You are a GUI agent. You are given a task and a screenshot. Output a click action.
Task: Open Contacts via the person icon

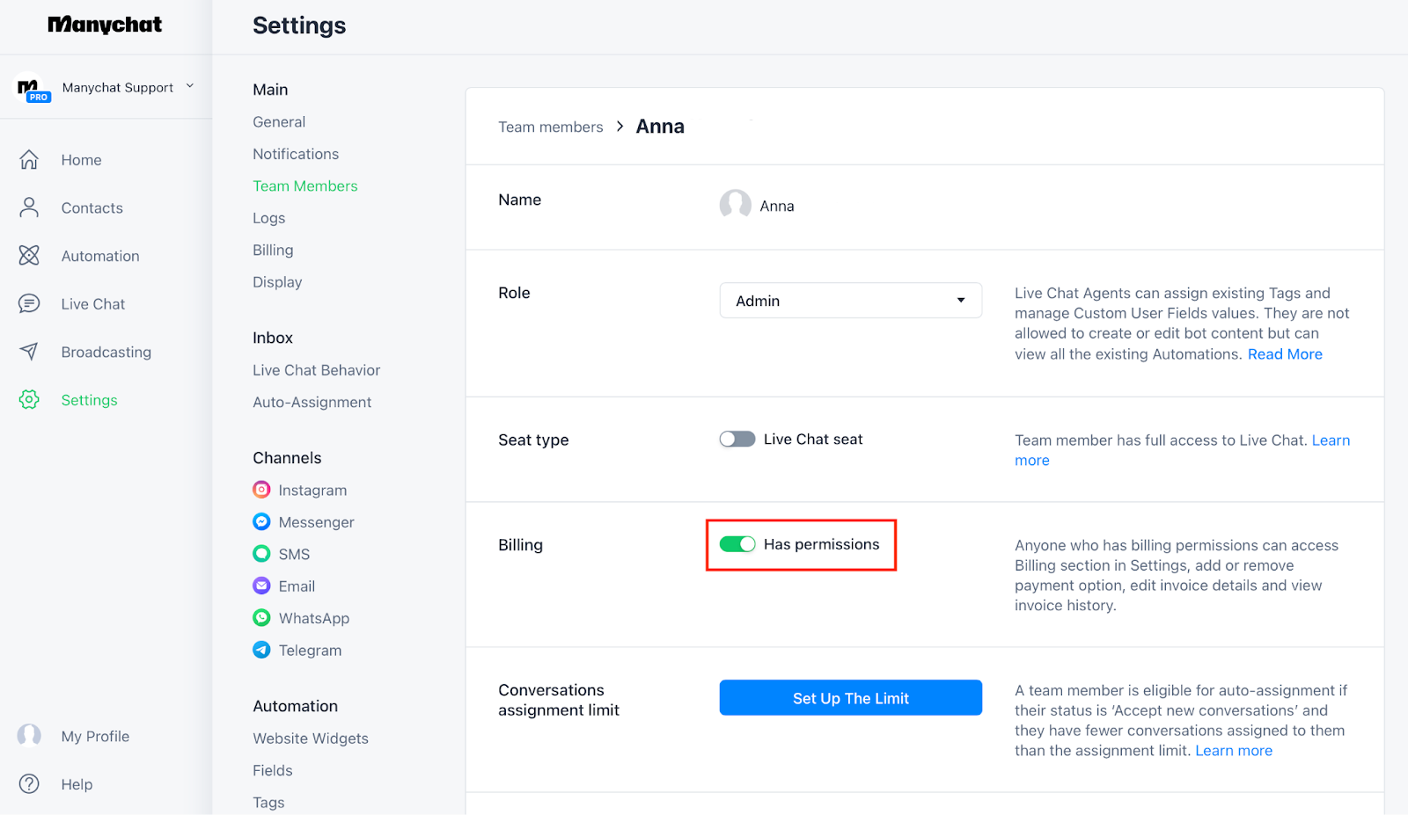point(29,207)
